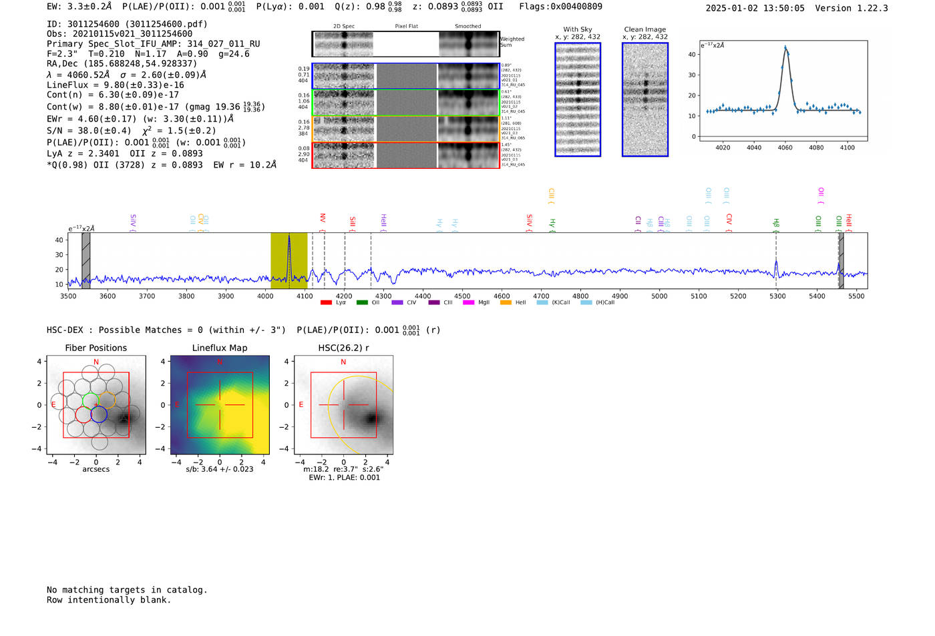Viewport: 935px width, 636px height.
Task: Click the purple SiIV marker near 3700
Action: pos(133,223)
